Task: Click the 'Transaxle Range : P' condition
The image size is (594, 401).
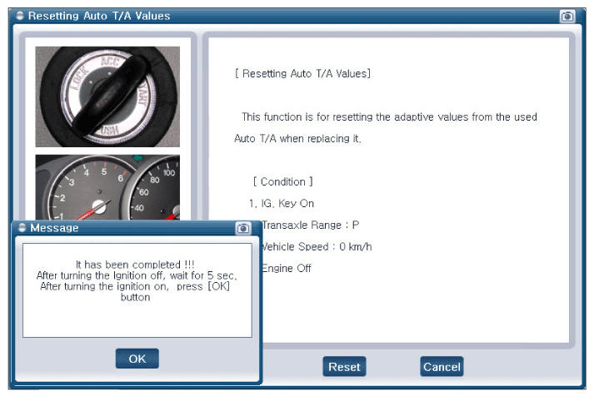Action: point(310,225)
